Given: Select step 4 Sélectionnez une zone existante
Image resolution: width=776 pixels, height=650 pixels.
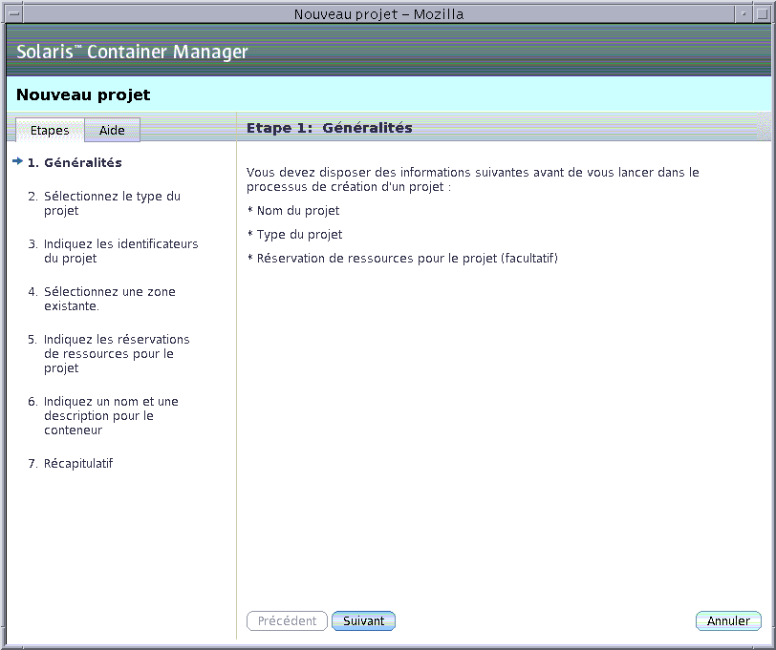Looking at the screenshot, I should point(102,299).
